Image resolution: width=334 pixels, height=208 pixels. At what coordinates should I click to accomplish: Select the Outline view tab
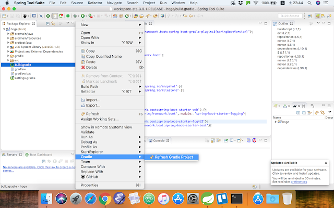point(283,23)
